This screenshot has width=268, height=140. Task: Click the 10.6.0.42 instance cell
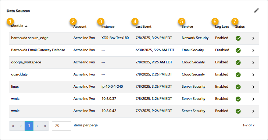[x=109, y=111]
